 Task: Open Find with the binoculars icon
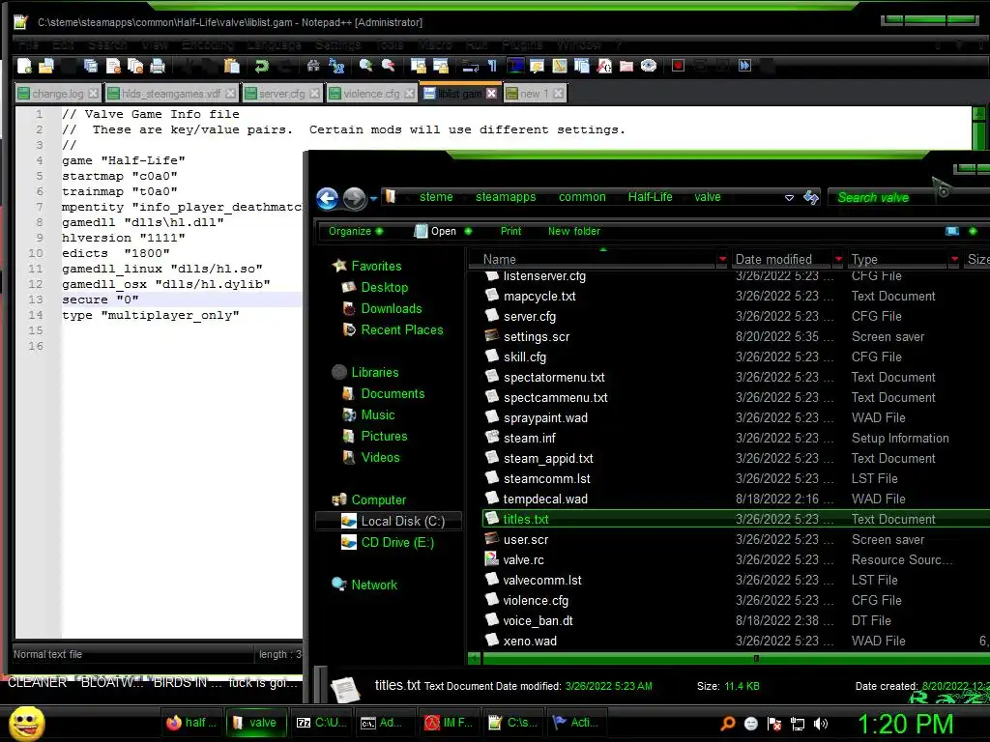[313, 66]
